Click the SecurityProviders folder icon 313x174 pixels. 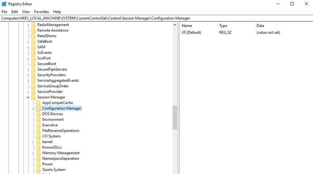[x=34, y=75]
